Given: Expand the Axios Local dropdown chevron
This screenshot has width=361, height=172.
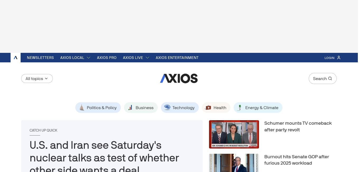Looking at the screenshot, I should (x=89, y=58).
